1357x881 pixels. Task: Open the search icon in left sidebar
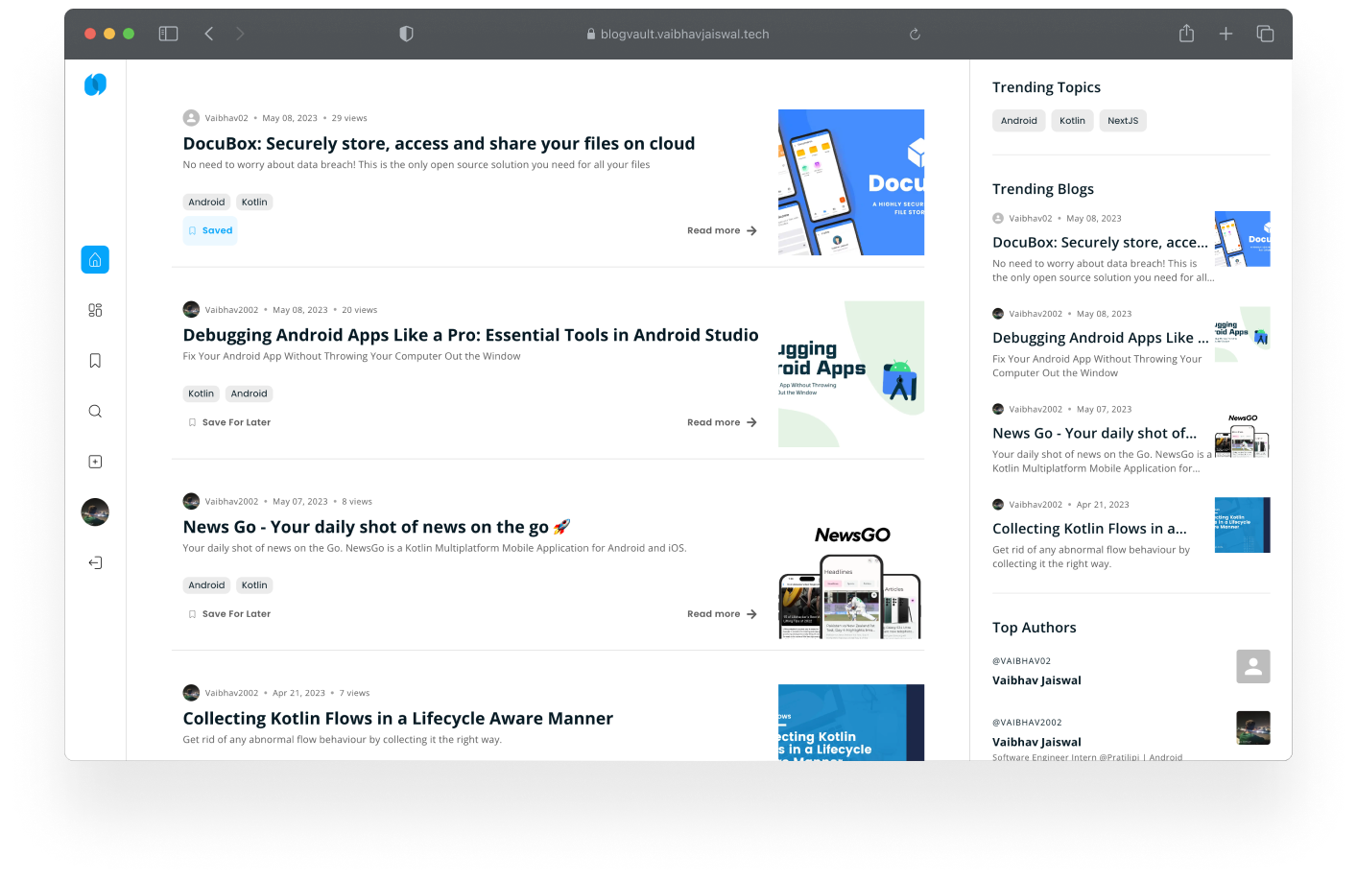95,411
